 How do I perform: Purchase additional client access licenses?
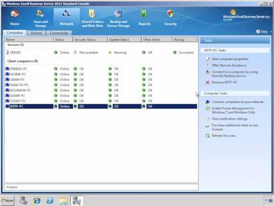point(235,127)
